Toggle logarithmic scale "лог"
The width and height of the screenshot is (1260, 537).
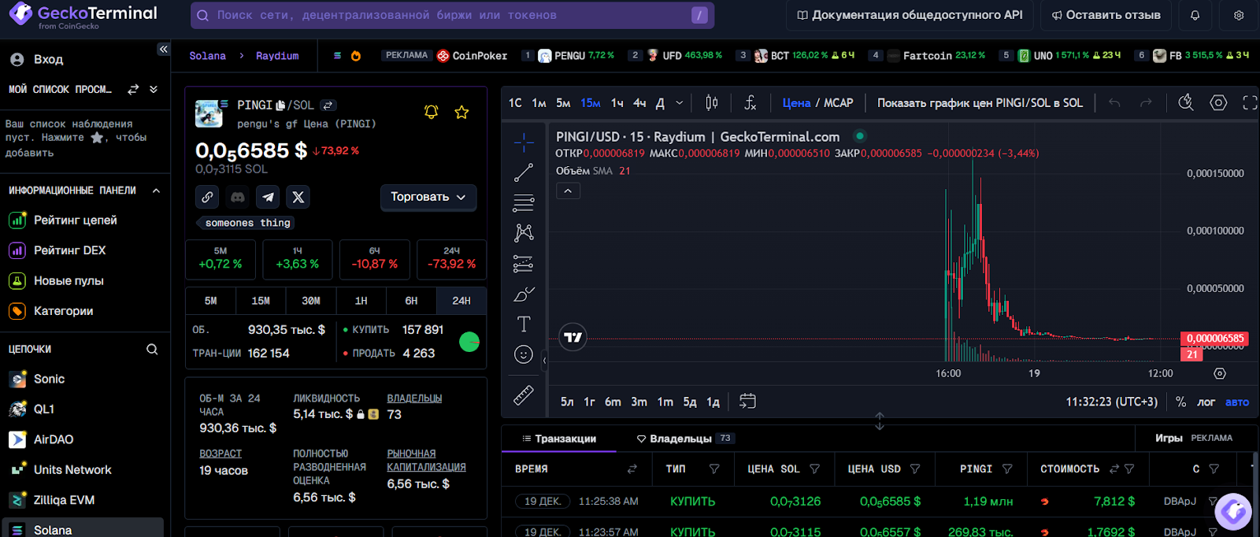click(1206, 402)
